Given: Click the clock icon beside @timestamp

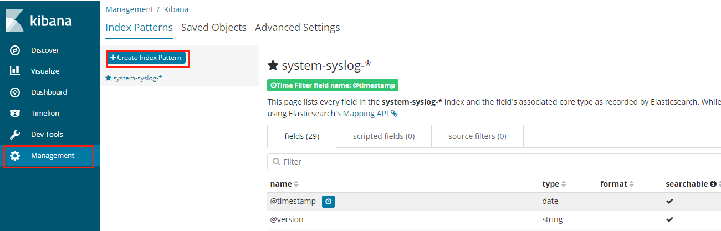Looking at the screenshot, I should point(328,202).
